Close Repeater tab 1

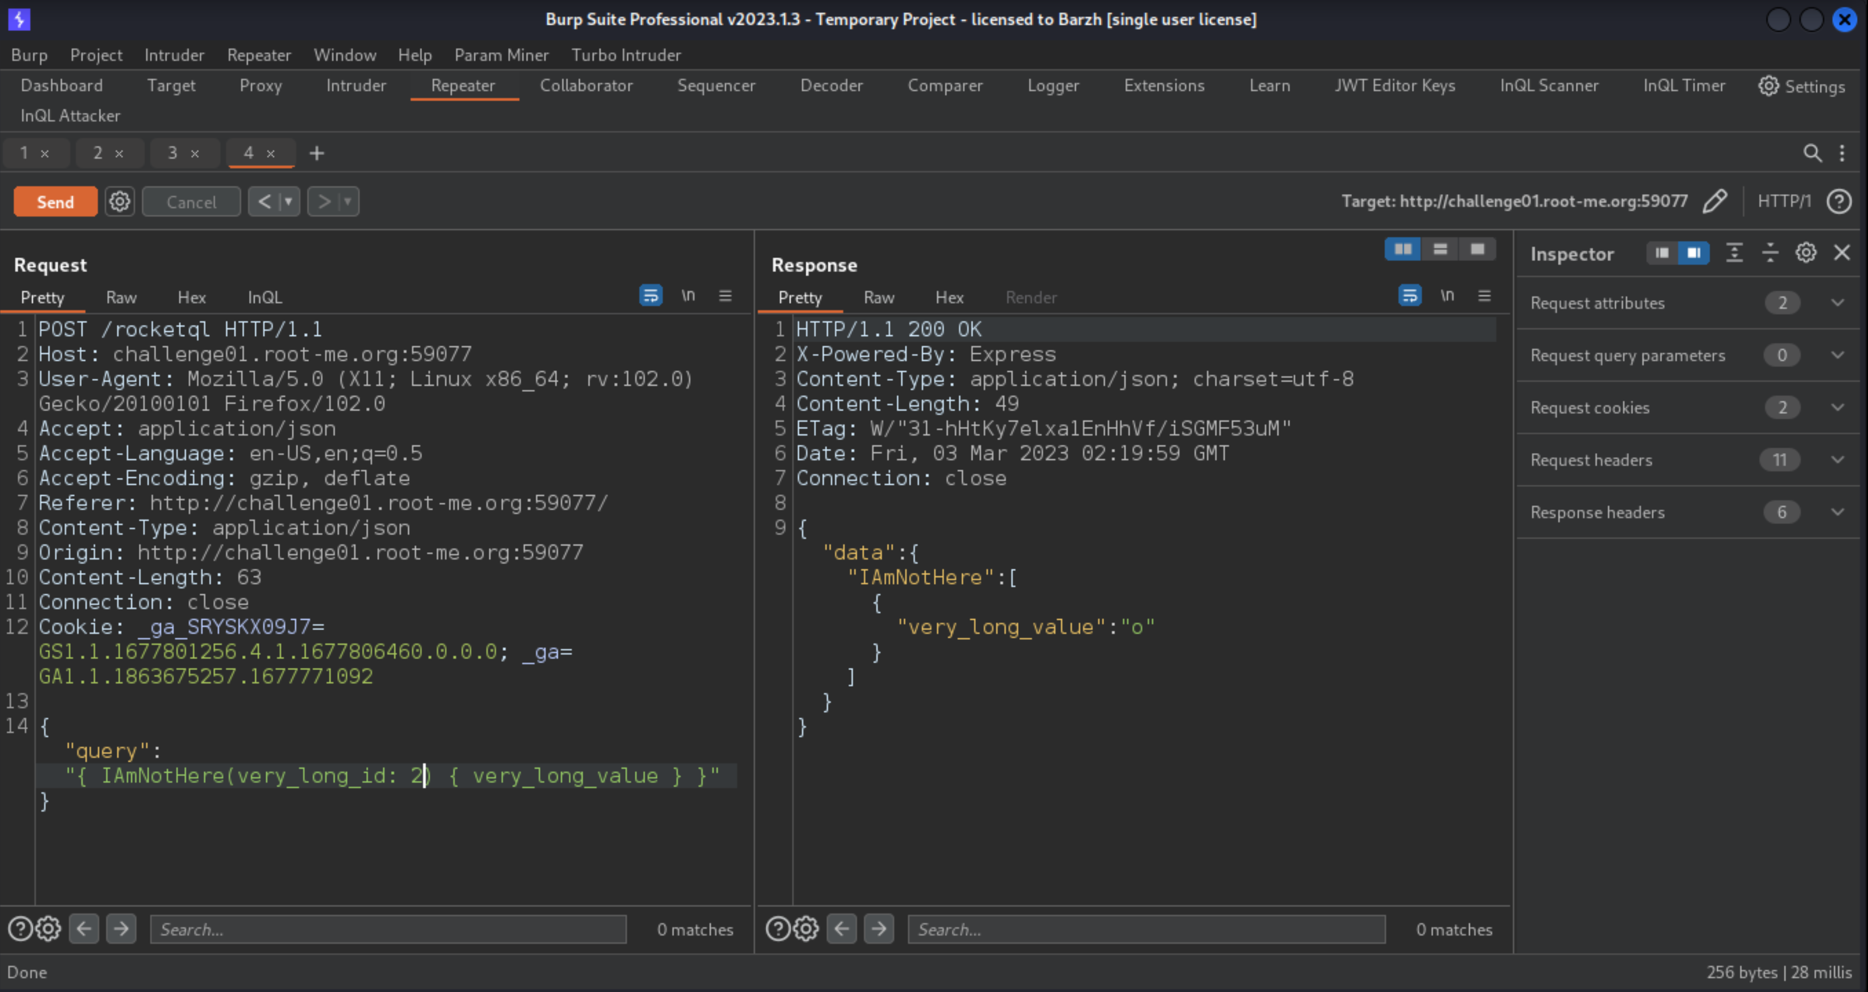click(x=45, y=154)
